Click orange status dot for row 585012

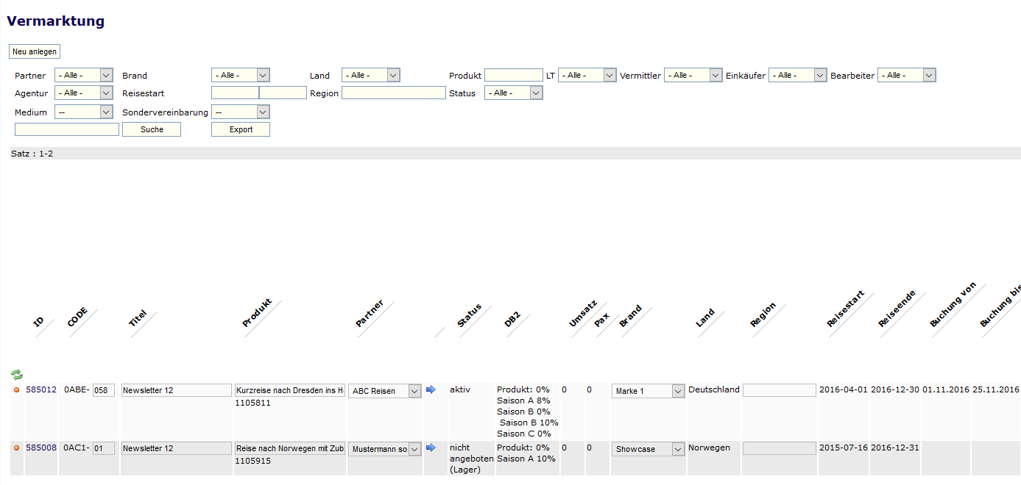[x=17, y=390]
